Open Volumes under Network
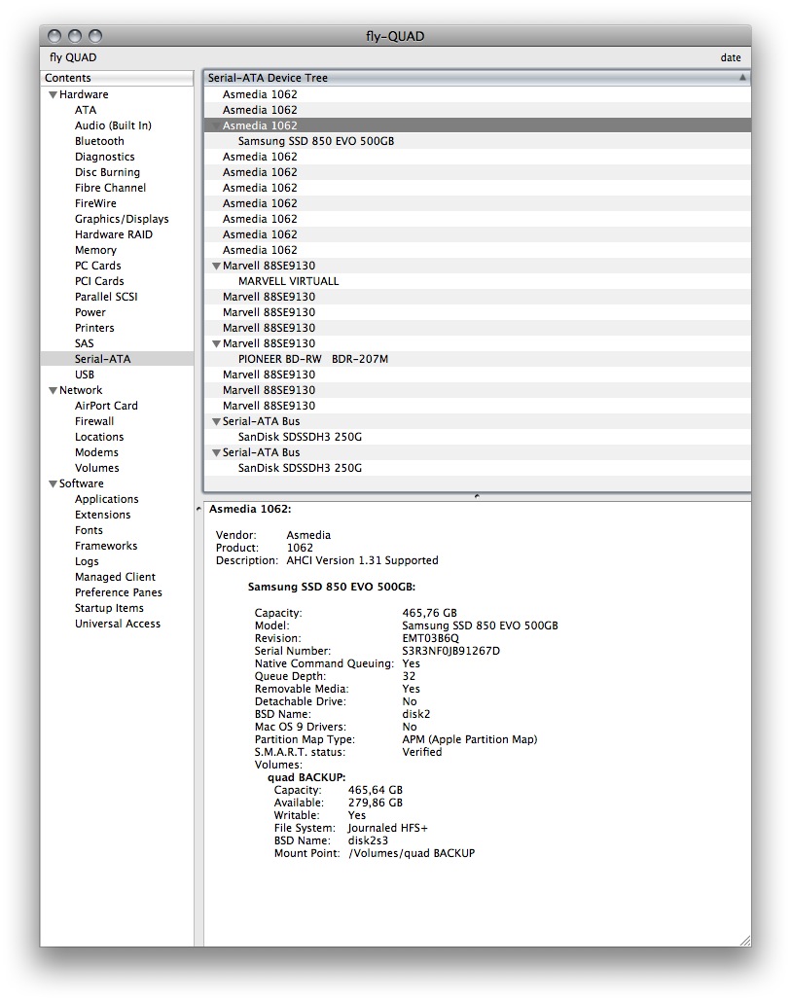Screen dimensions: 791x1001 point(96,468)
